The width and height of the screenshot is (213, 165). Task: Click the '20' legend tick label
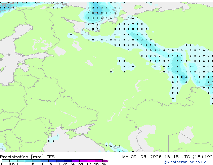coord(57,164)
